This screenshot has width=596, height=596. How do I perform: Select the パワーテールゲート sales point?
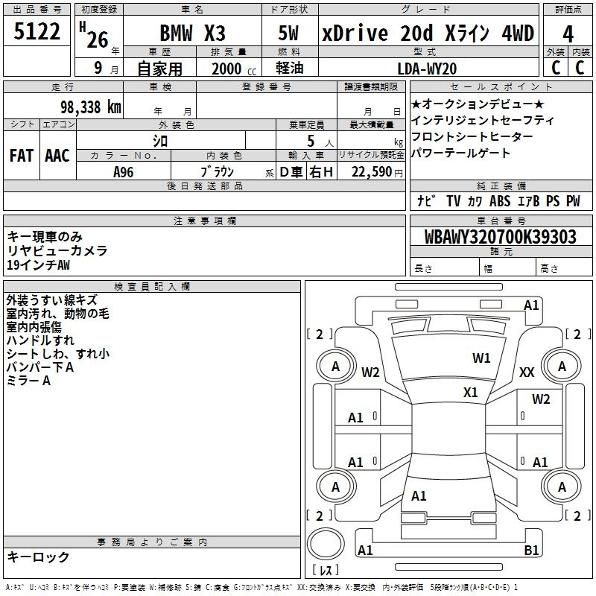pyautogui.click(x=460, y=153)
